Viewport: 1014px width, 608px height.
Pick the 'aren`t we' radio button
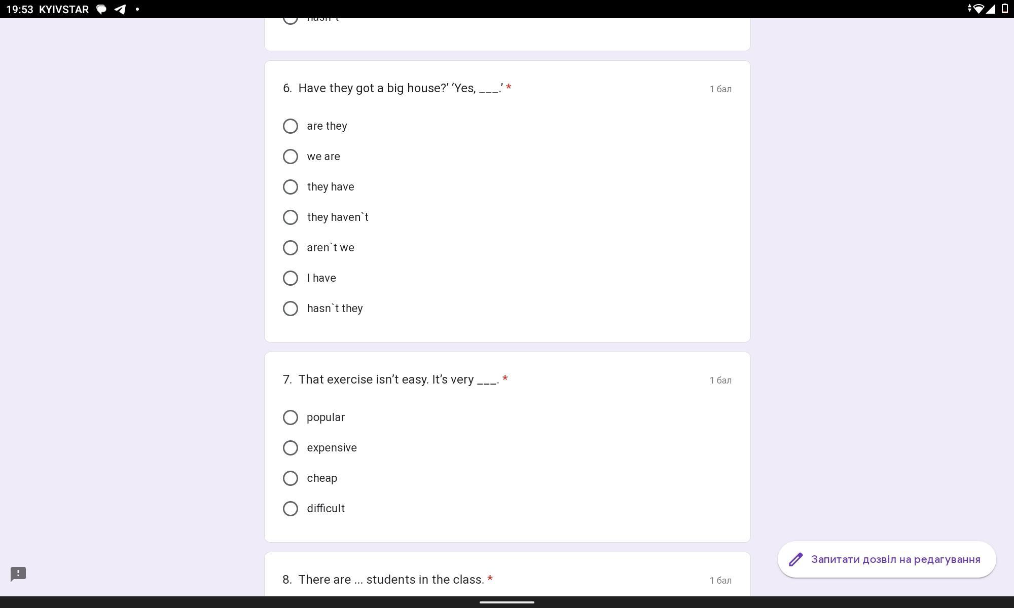pos(291,248)
